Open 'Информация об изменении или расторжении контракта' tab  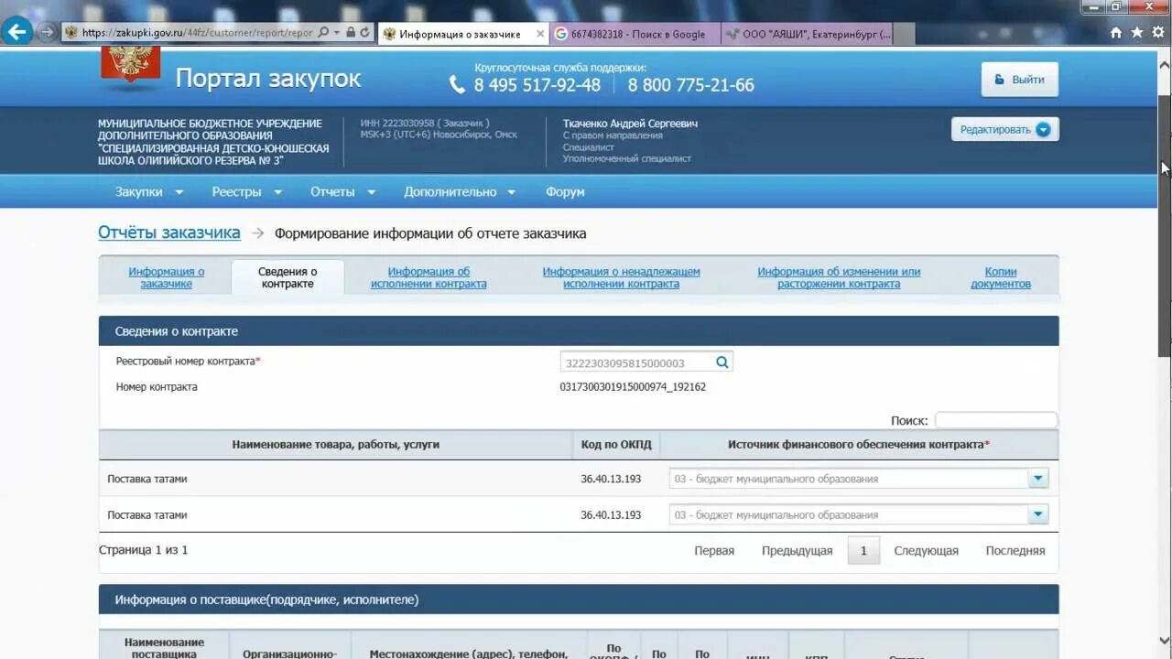pos(839,277)
